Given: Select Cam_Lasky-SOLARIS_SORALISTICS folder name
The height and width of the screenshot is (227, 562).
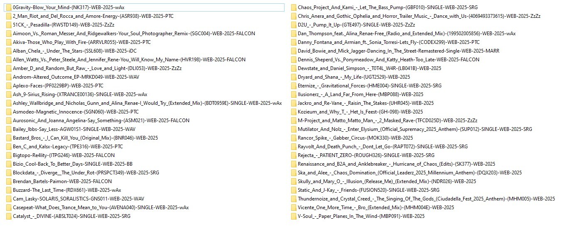Looking at the screenshot, I should (x=79, y=199).
